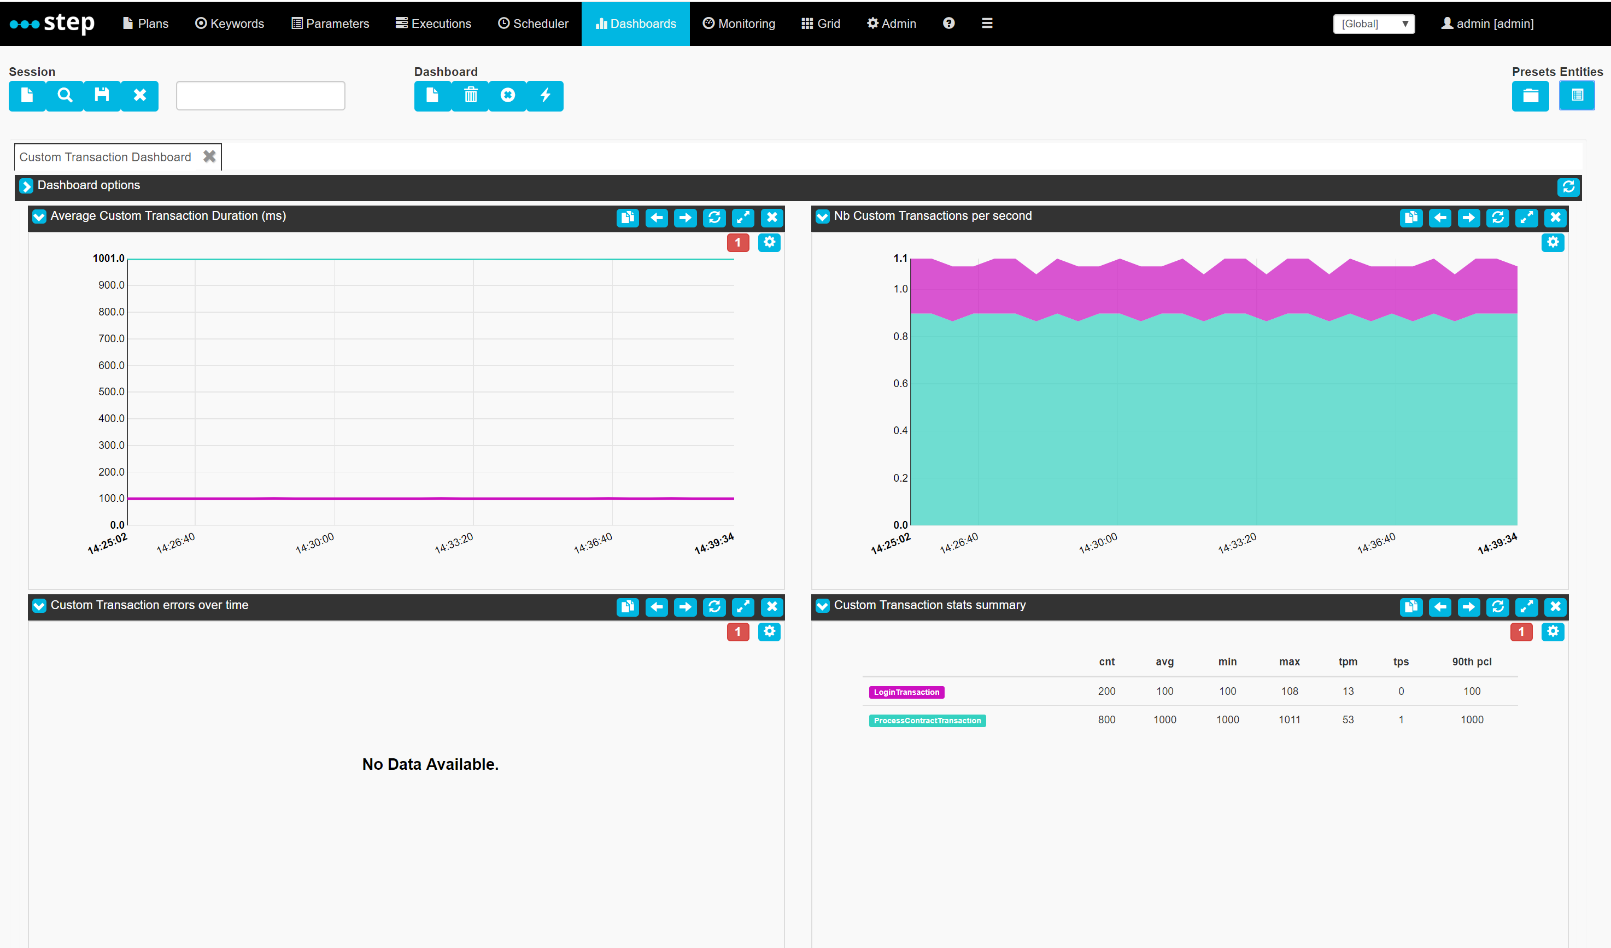
Task: Open the admin [admin] user menu
Action: (1487, 24)
